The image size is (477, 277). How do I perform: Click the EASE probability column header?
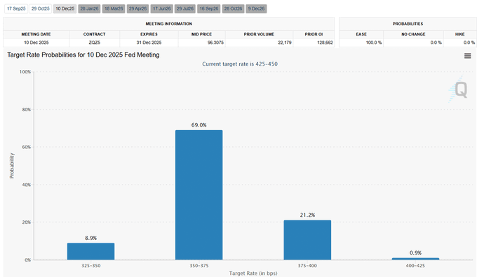click(x=361, y=34)
